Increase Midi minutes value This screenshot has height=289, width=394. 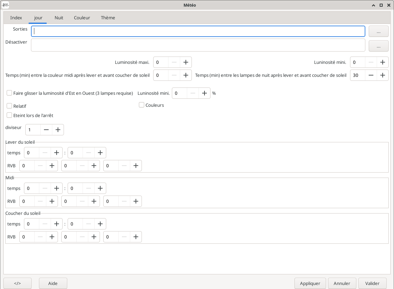[x=100, y=188]
